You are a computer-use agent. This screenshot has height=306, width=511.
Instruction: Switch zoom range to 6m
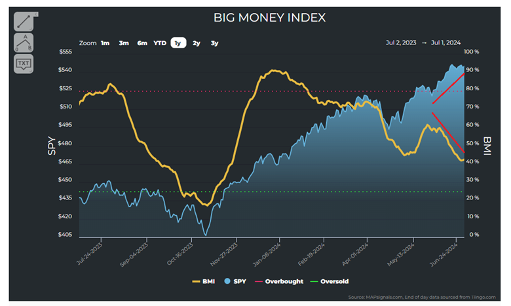click(x=142, y=43)
